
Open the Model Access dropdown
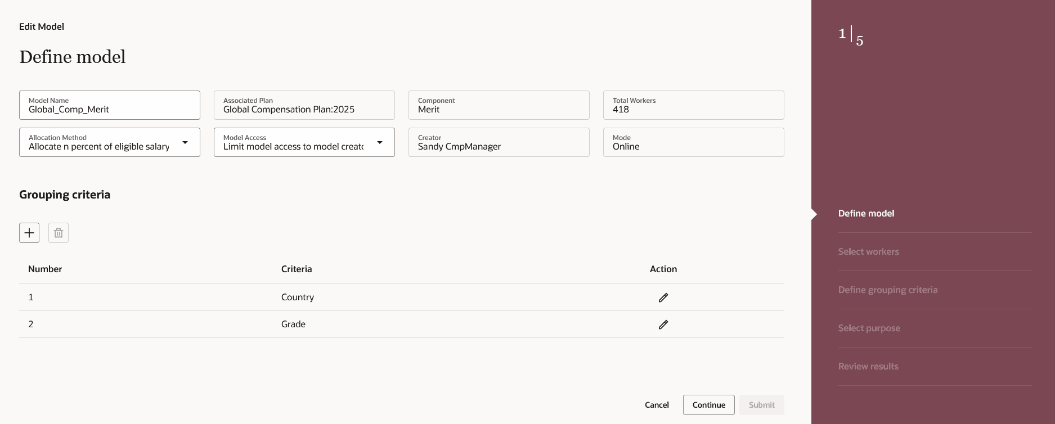click(379, 143)
